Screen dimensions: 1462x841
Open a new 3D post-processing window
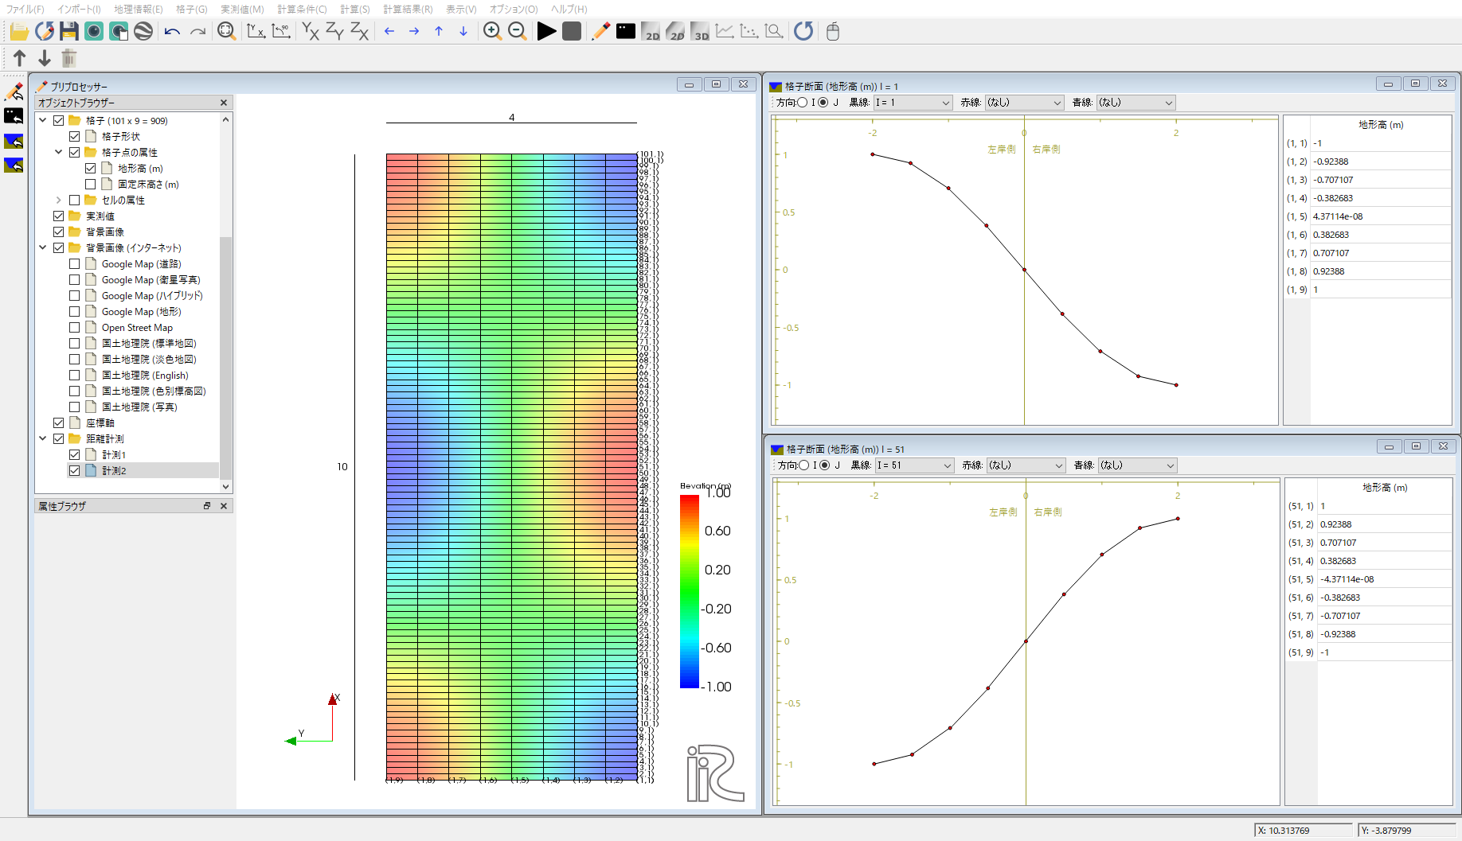pyautogui.click(x=700, y=31)
